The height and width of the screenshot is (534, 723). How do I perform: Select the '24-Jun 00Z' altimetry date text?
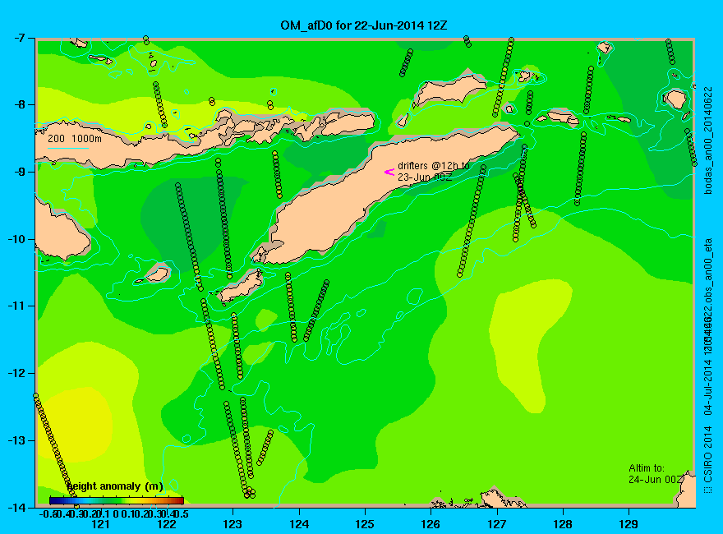tap(656, 480)
